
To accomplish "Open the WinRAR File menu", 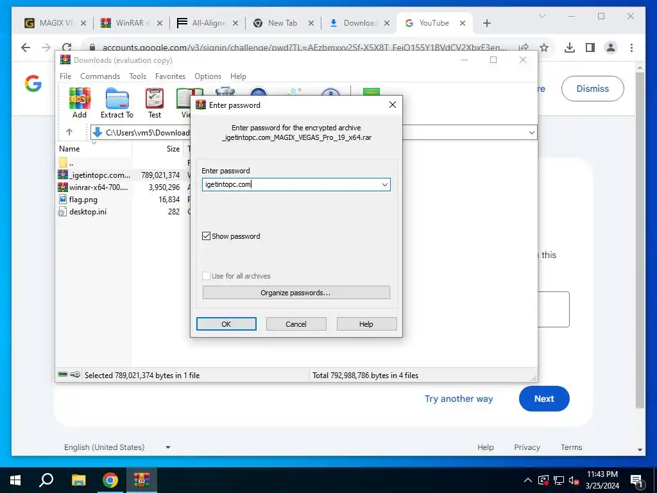I will coord(65,76).
